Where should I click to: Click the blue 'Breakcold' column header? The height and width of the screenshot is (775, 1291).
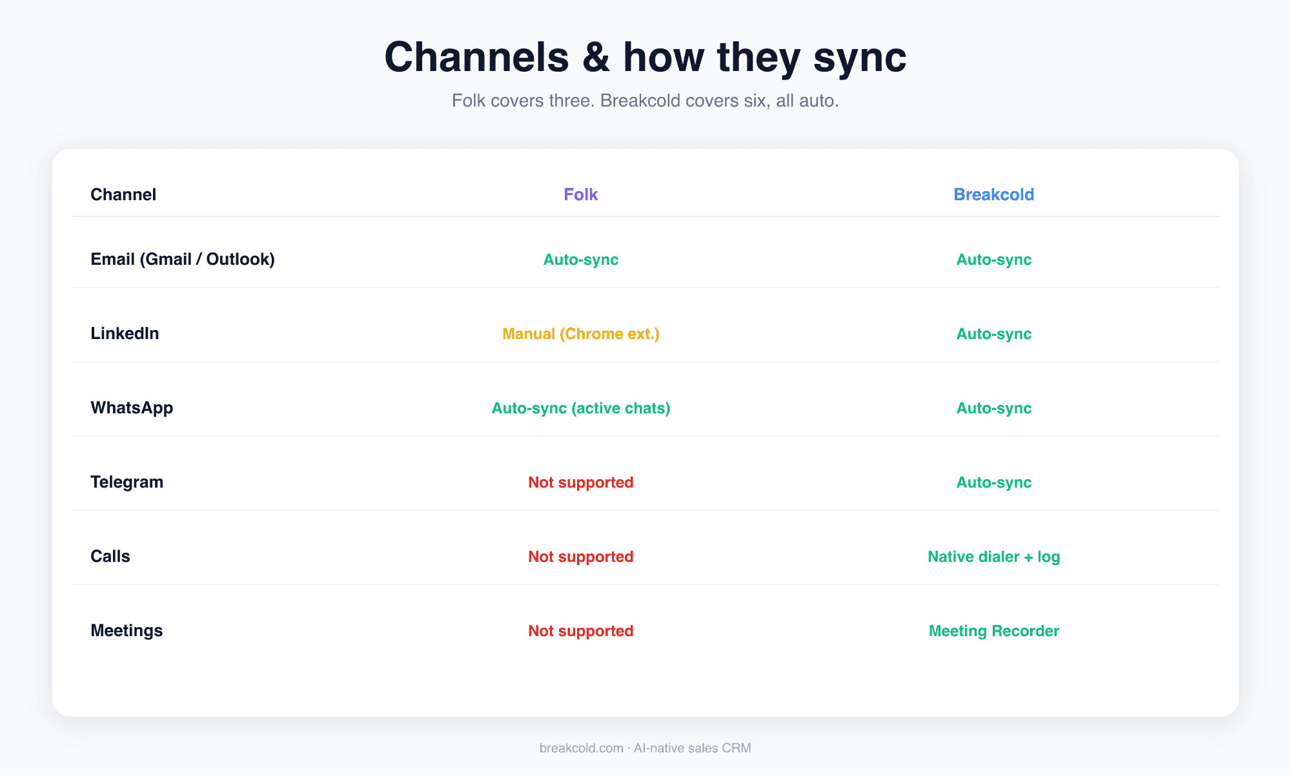[x=994, y=194]
